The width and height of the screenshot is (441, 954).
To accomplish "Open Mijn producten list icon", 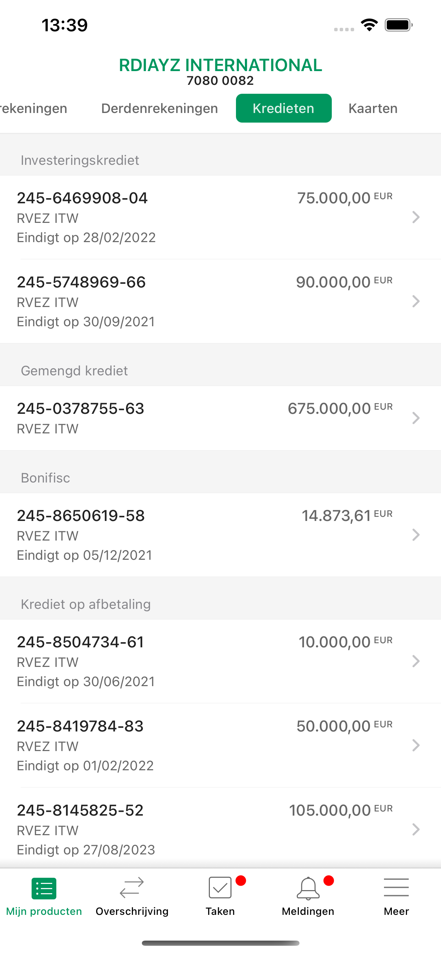I will coord(44,888).
